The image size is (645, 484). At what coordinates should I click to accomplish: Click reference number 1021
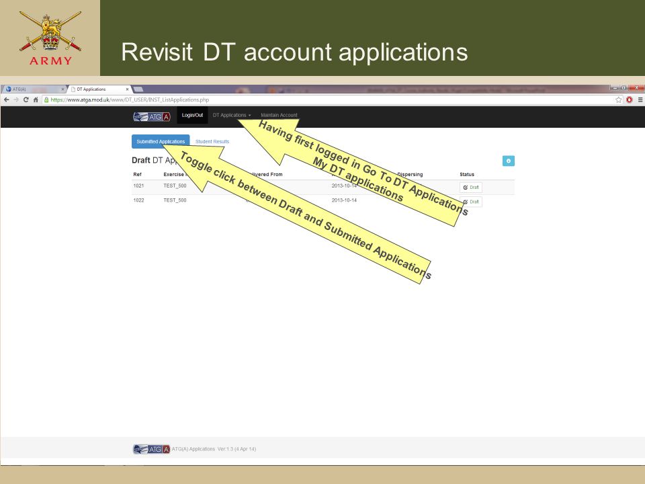point(138,186)
